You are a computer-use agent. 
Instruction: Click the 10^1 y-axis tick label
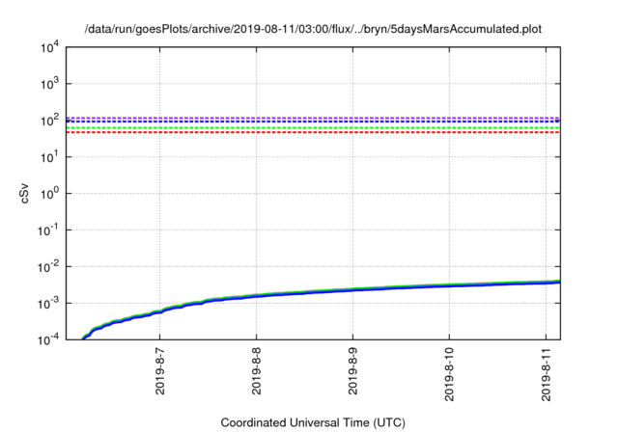pyautogui.click(x=50, y=157)
